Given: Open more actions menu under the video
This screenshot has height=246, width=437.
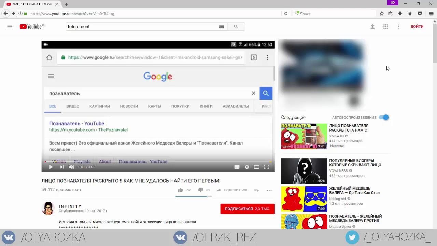Looking at the screenshot, I should pos(269,190).
